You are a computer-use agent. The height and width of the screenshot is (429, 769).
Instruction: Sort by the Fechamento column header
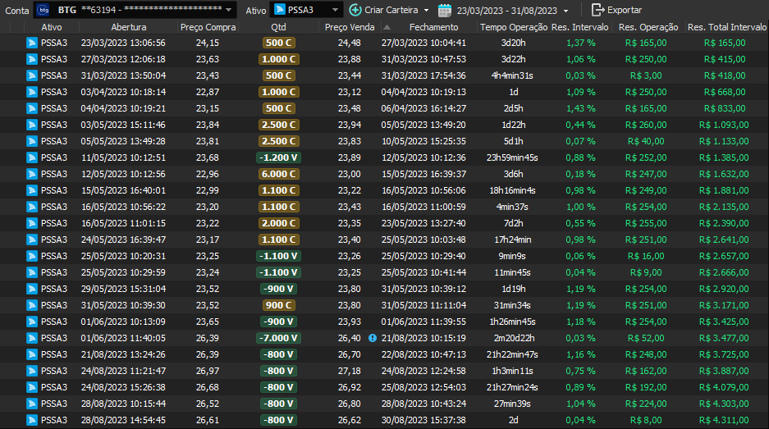pyautogui.click(x=433, y=27)
